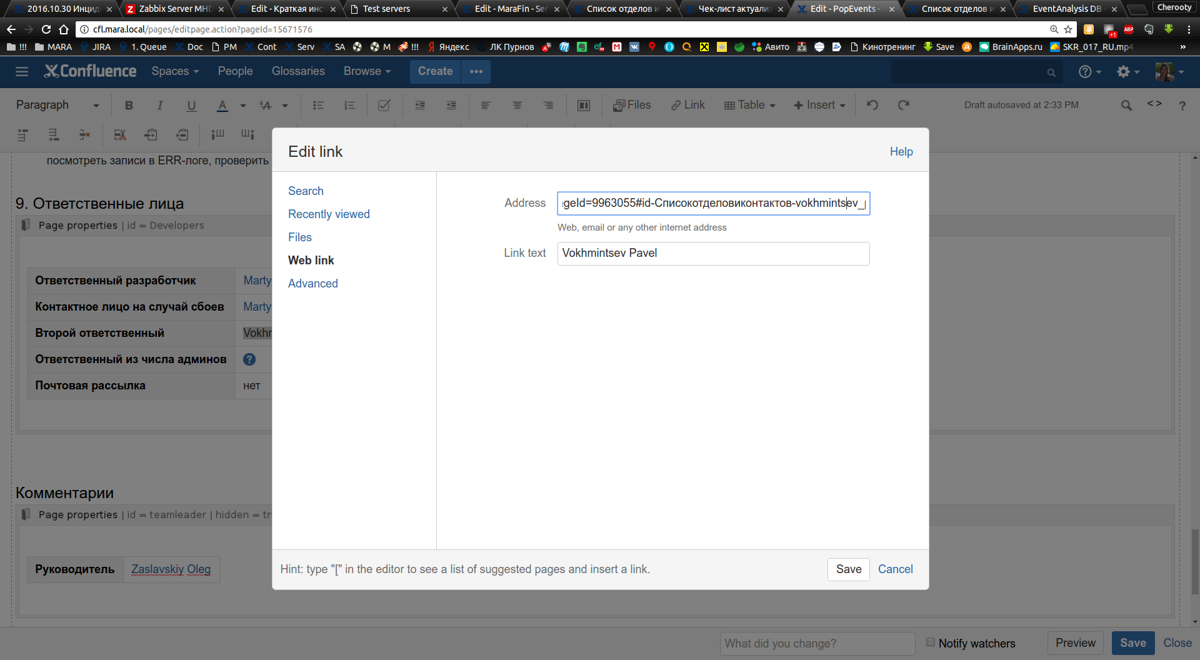Open the Files toolbar button
1200x660 pixels.
pos(632,105)
